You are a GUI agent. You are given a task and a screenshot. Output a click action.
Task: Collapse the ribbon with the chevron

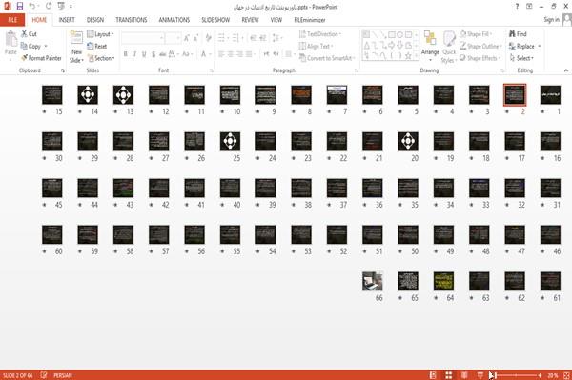click(x=566, y=70)
